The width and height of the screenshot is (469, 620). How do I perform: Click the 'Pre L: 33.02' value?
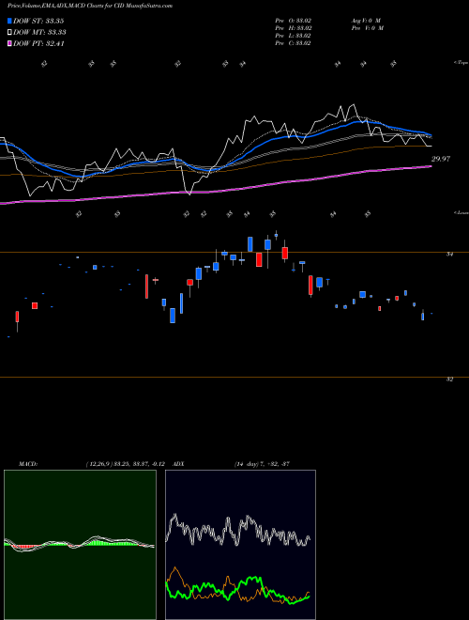(293, 36)
